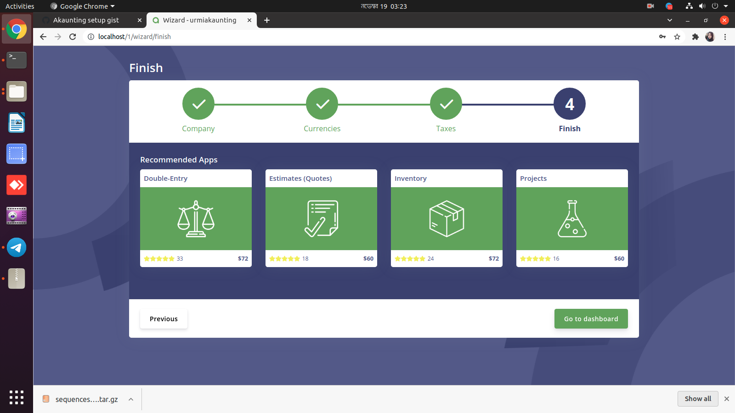The height and width of the screenshot is (413, 735).
Task: Click the Estimates (Quotes) app title
Action: [300, 179]
